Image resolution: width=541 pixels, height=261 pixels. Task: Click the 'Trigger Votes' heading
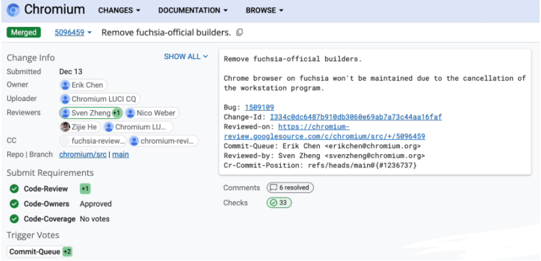click(33, 235)
